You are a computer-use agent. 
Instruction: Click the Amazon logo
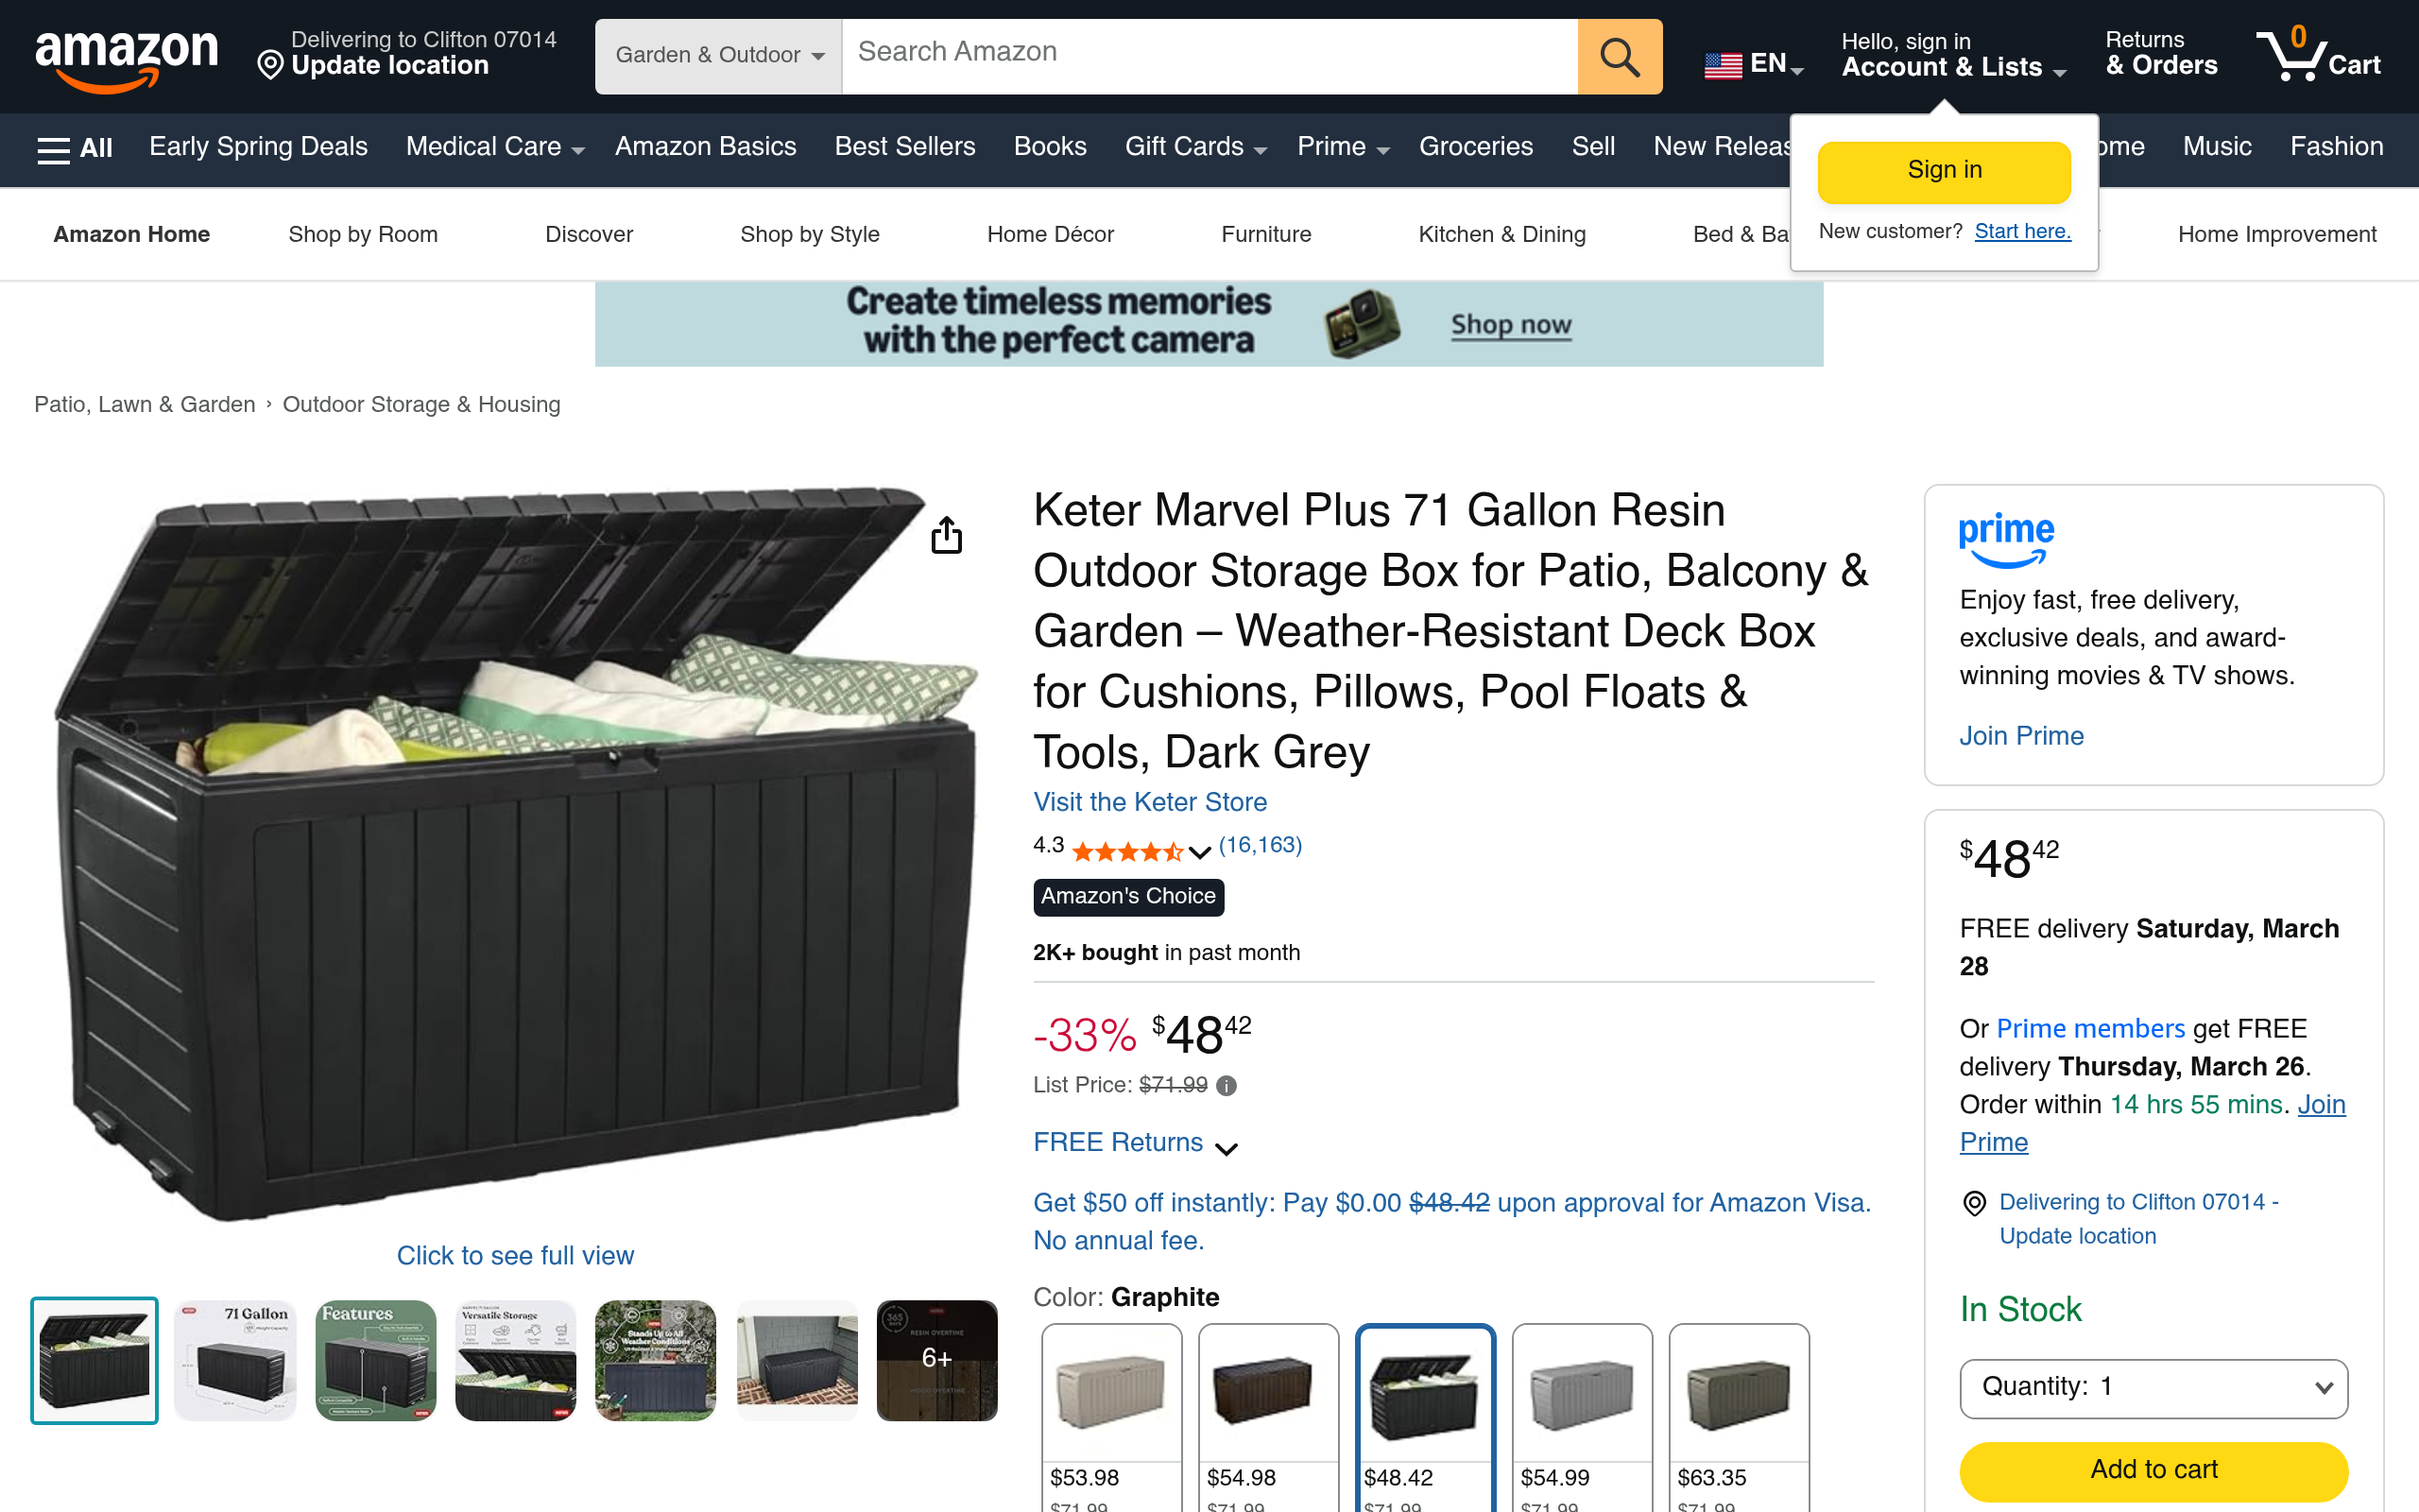(127, 58)
